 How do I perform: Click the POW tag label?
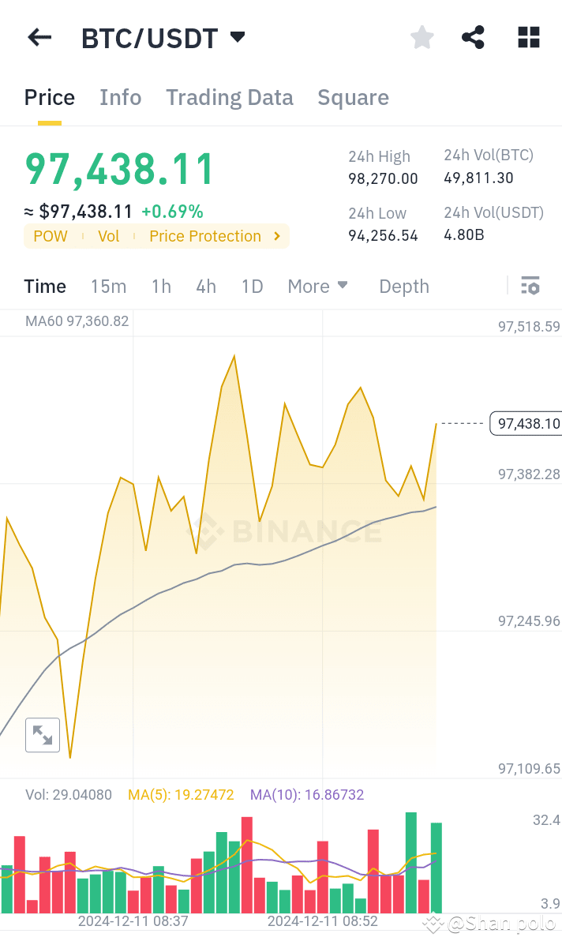50,236
